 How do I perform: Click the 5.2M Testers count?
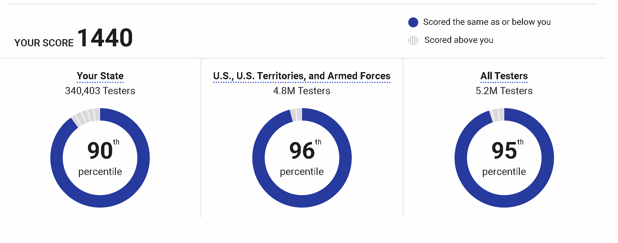(504, 91)
